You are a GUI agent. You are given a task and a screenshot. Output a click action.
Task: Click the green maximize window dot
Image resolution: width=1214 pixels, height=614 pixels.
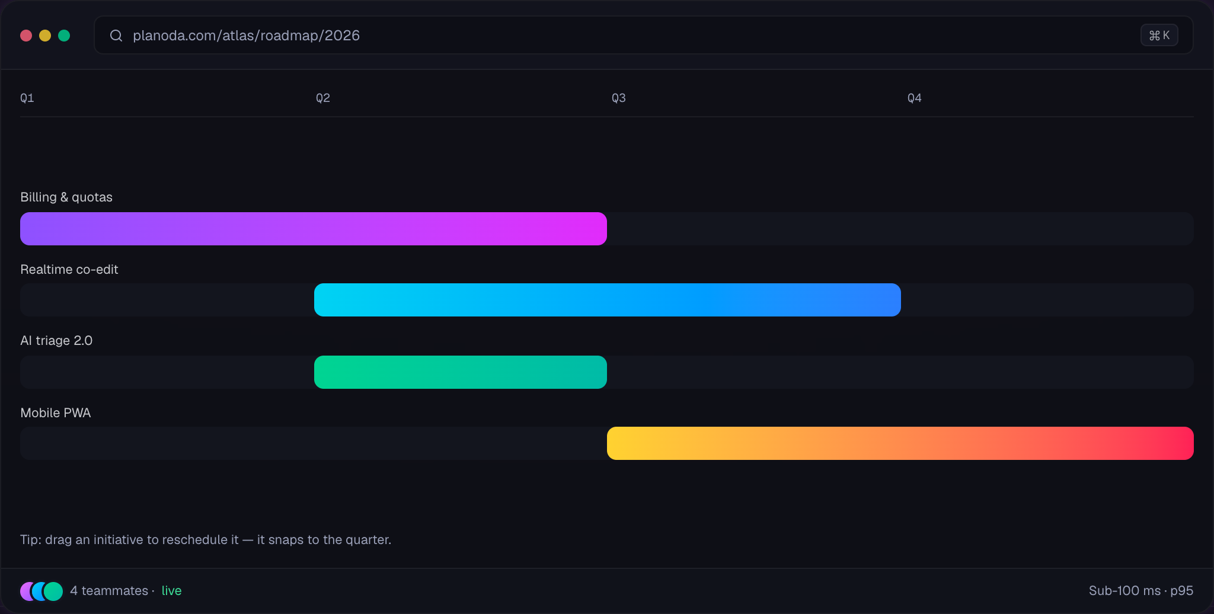64,36
